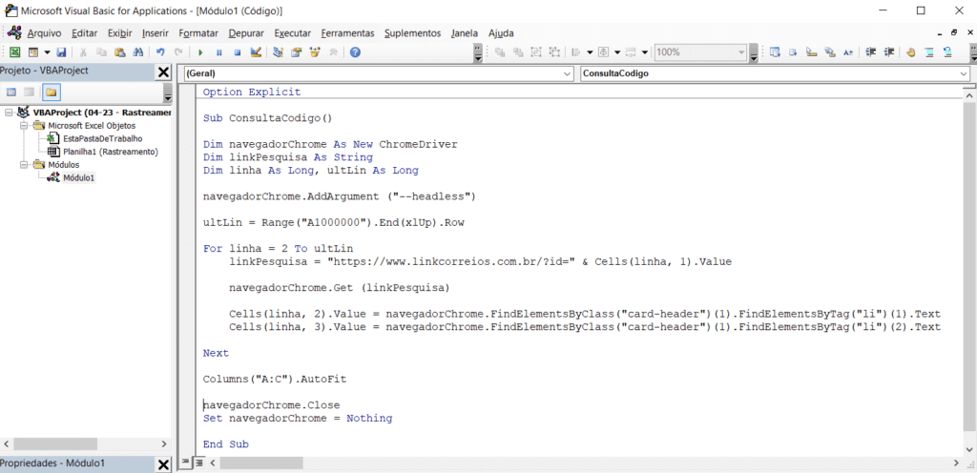Click View Object icon in Project panel
Screen dimensions: 977x473
pyautogui.click(x=29, y=93)
